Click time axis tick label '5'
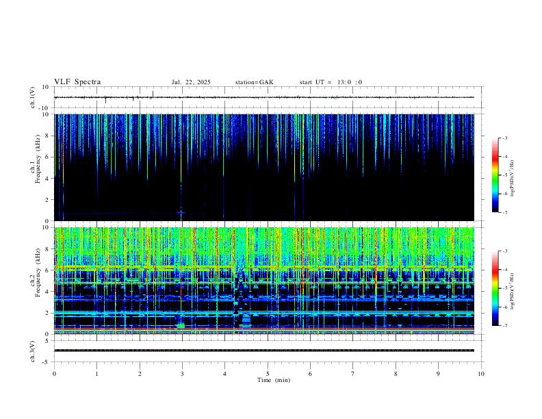Image resolution: width=542 pixels, height=419 pixels. (x=268, y=374)
